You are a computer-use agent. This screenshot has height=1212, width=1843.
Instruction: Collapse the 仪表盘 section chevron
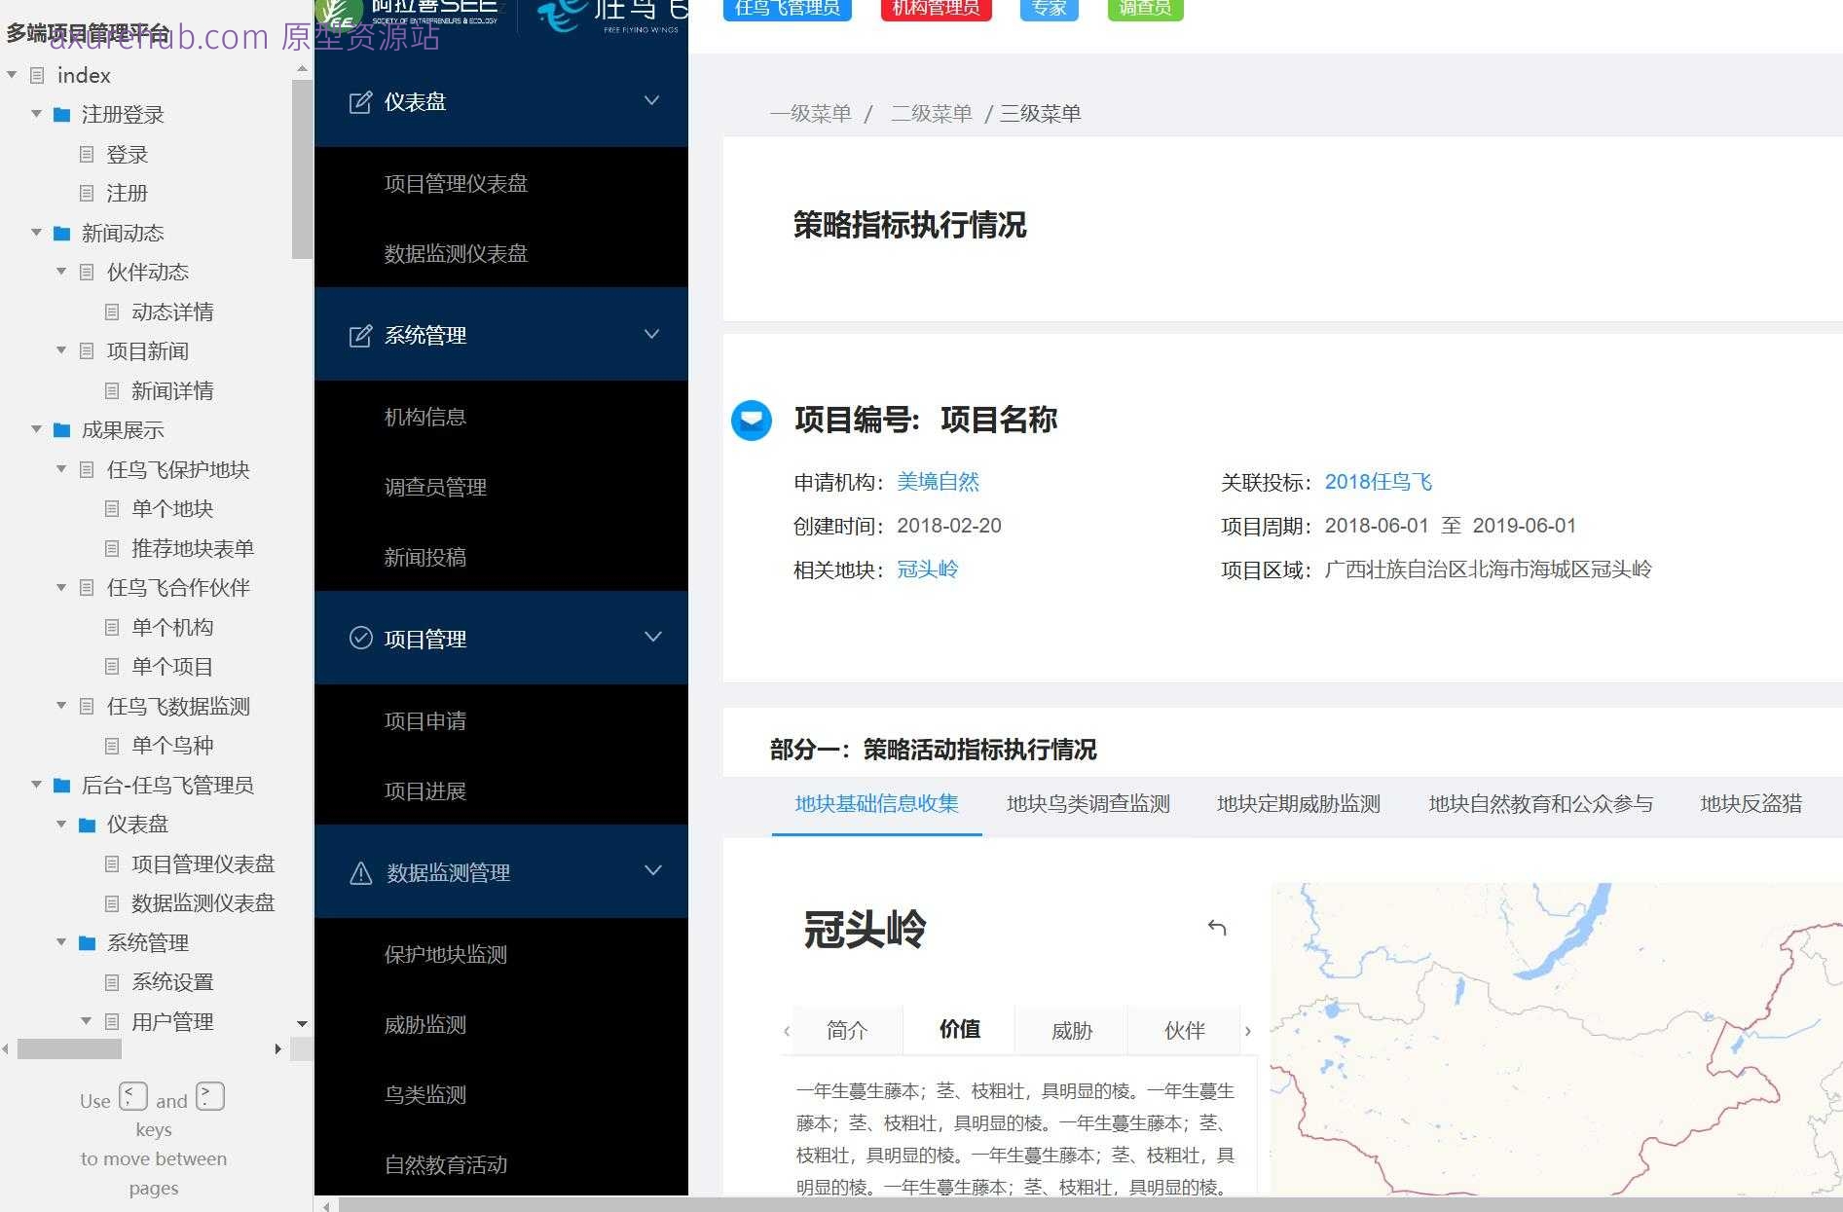[650, 99]
